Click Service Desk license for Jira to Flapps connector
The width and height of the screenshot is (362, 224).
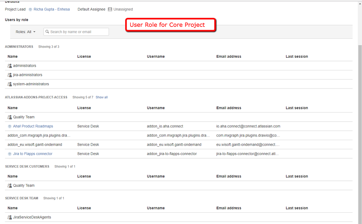88,154
